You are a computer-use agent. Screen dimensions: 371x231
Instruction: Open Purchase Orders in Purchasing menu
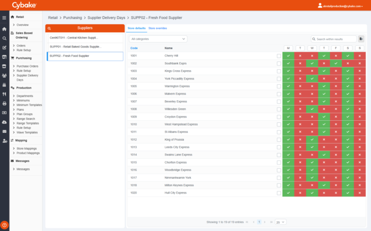27,66
